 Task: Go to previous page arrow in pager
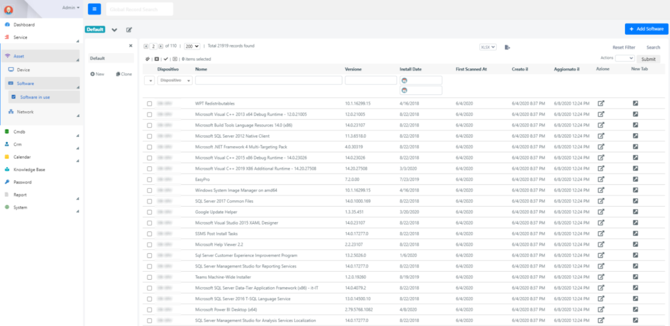point(146,46)
